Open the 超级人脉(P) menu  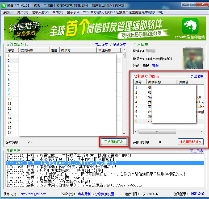[40, 12]
